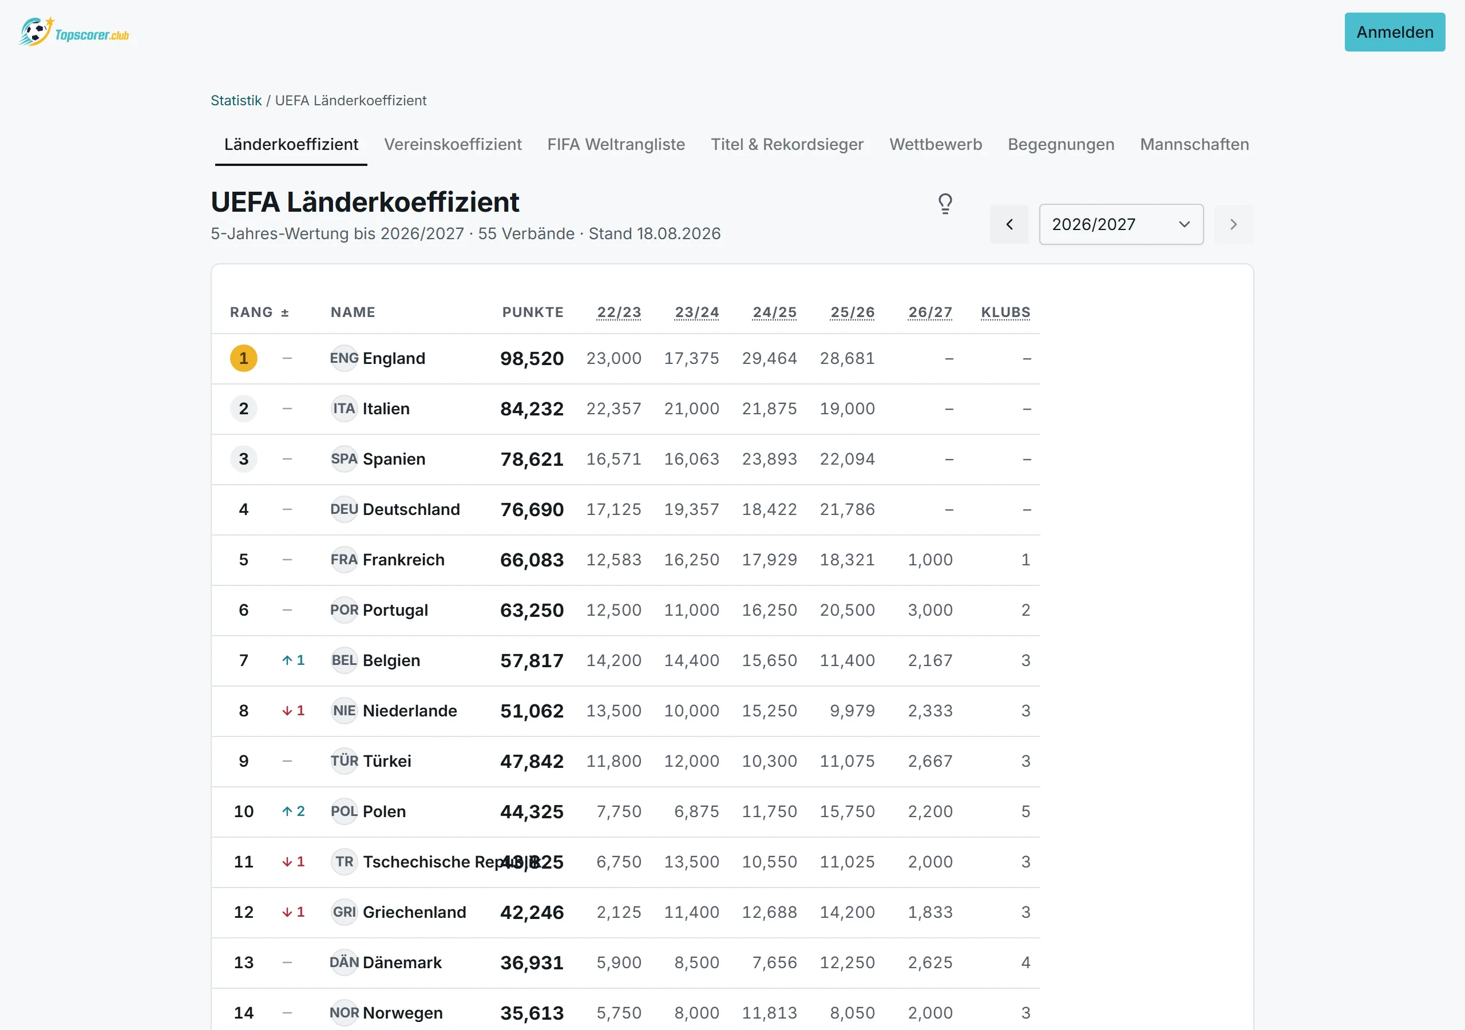Image resolution: width=1465 pixels, height=1030 pixels.
Task: Click the DEU country badge
Action: [x=344, y=509]
